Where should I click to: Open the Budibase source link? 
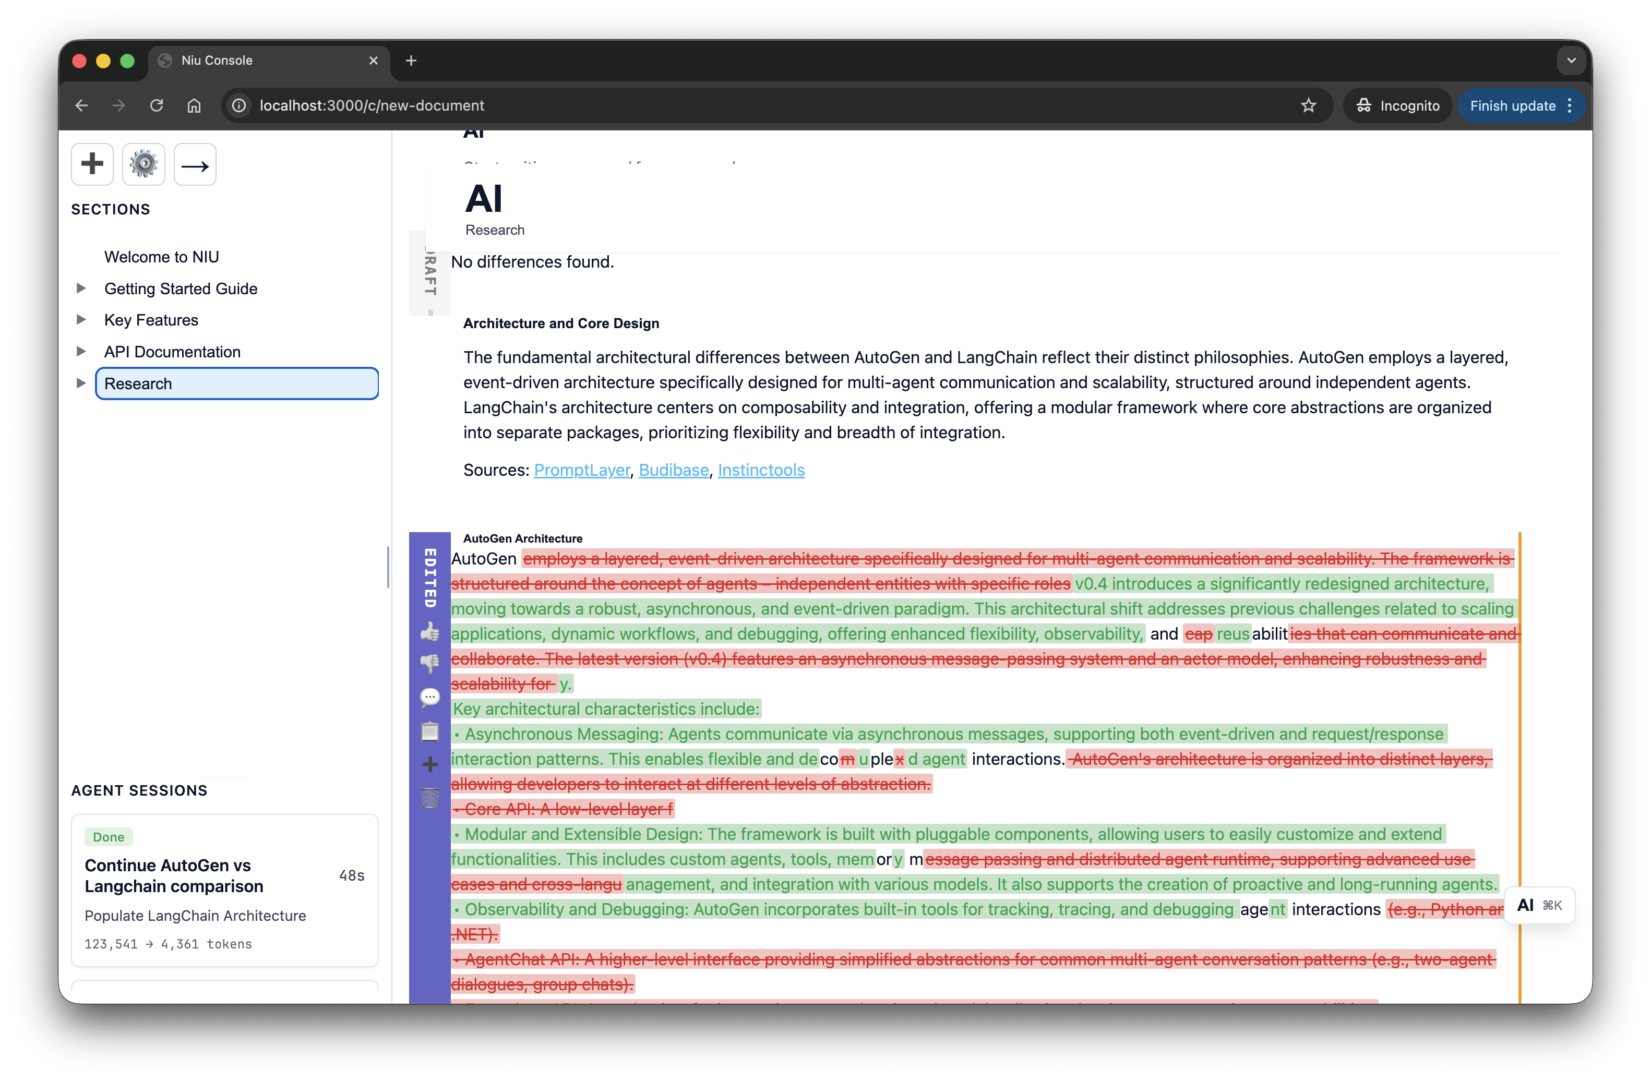coord(674,470)
